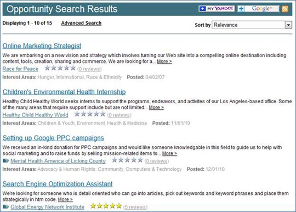Click star rating for Healthy Child Healthy World

coord(90,114)
